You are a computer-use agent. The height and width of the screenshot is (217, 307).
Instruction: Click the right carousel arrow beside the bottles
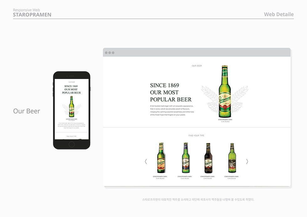(247, 162)
